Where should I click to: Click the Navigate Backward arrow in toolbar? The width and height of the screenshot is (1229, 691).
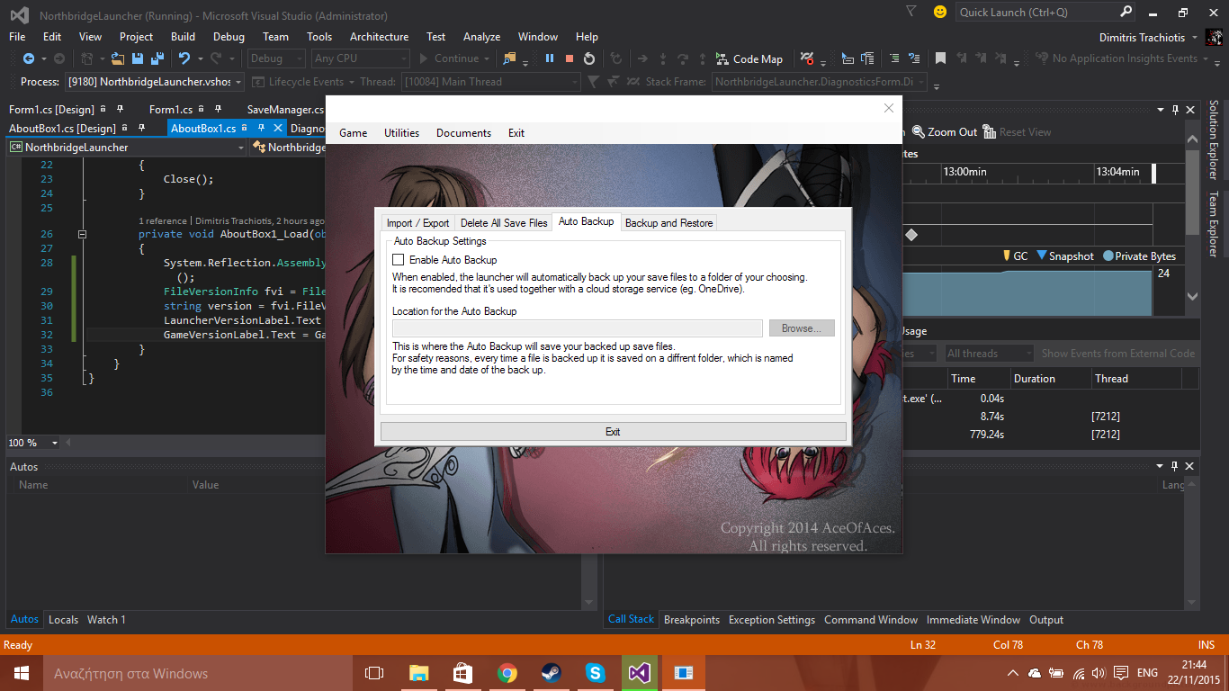[29, 58]
